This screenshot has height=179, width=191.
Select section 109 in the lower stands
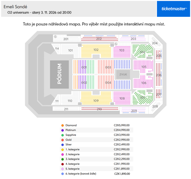point(96,100)
